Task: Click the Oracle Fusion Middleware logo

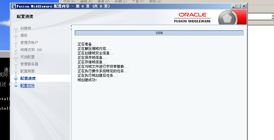Action: 192,18
